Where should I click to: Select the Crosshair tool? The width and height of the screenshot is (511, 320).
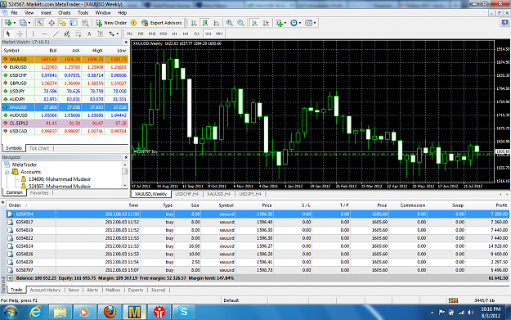click(20, 34)
